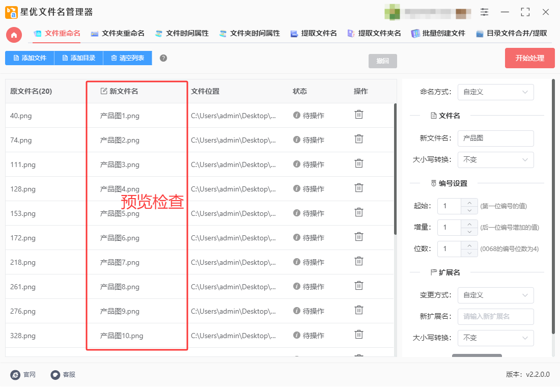Decrease the 增量 value with down arrow
The height and width of the screenshot is (387, 560).
(x=469, y=232)
